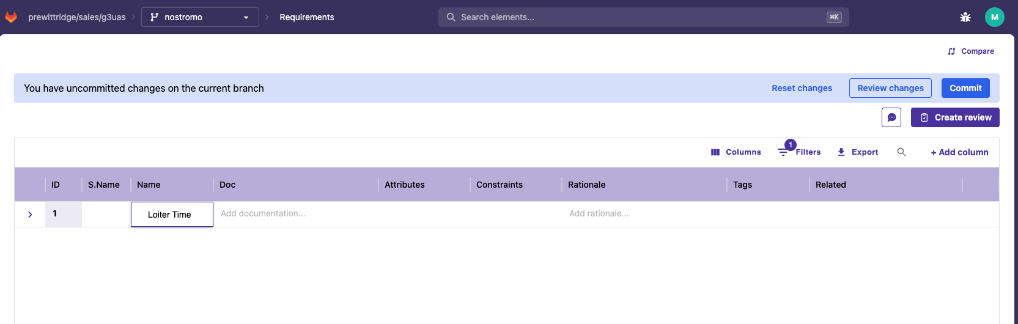The width and height of the screenshot is (1018, 324).
Task: Open Review changes
Action: click(x=890, y=88)
